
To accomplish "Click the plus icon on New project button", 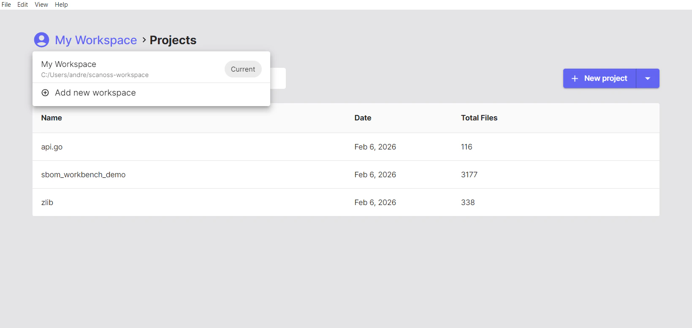I will 574,78.
